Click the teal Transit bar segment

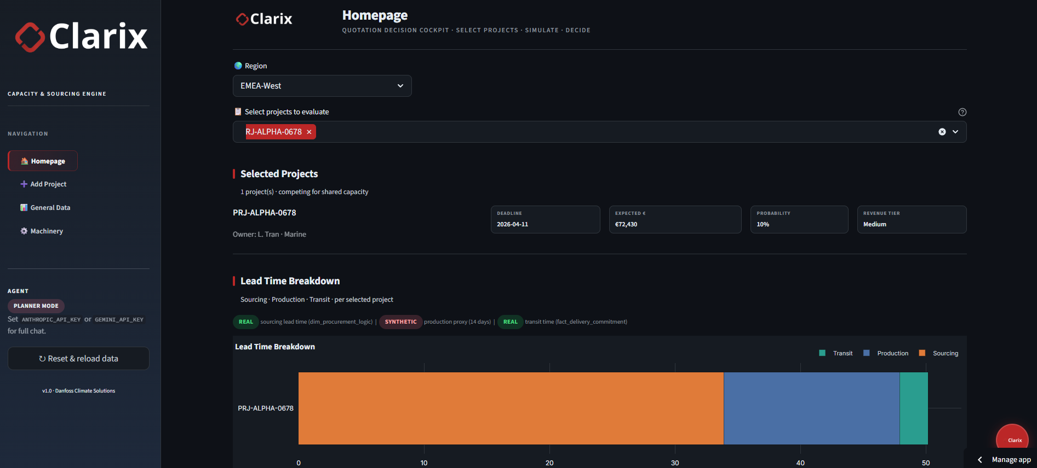(x=914, y=408)
